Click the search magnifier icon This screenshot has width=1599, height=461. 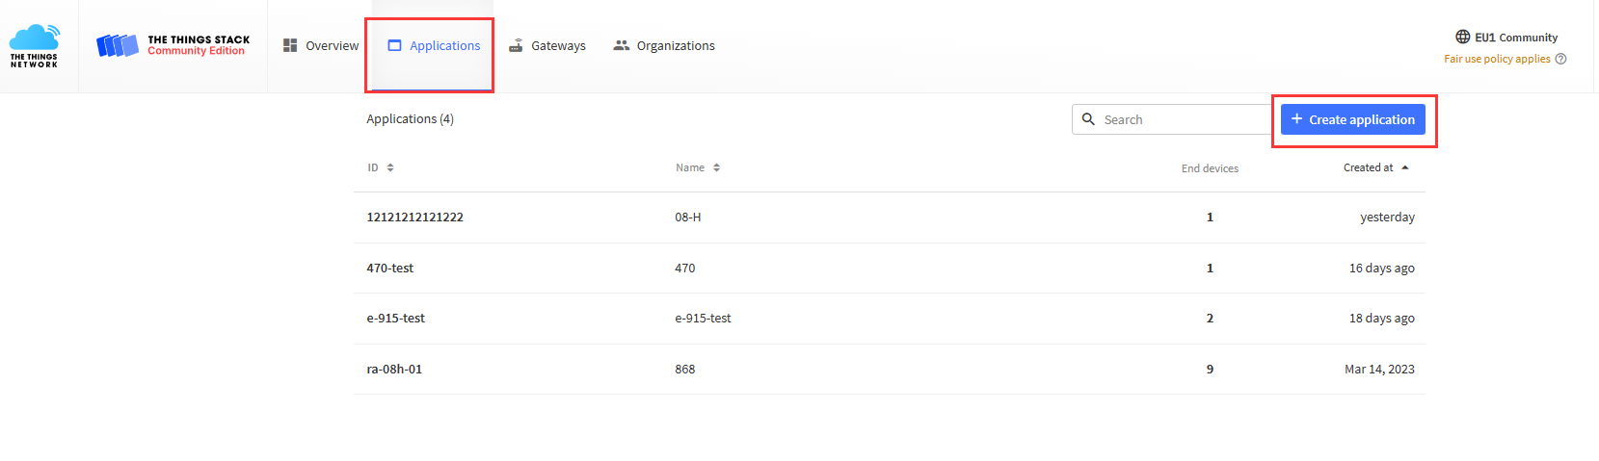(1088, 119)
